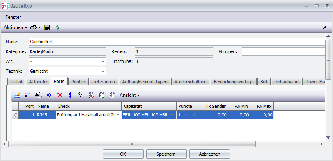Click the Speichern button
Screen dimensions: 333x161
(166, 154)
